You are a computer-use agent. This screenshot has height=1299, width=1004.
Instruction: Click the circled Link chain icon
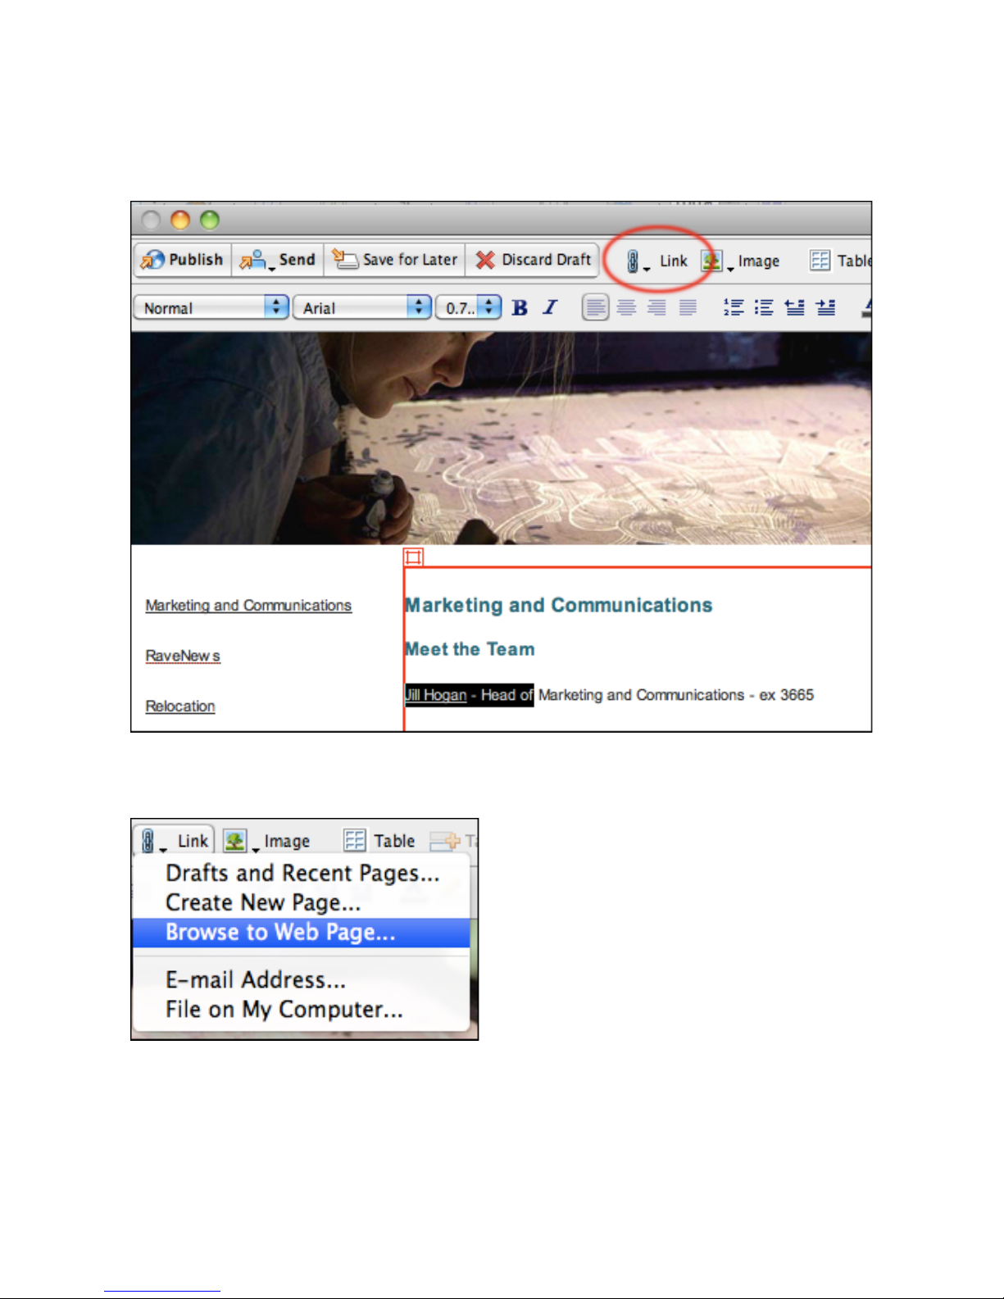[634, 261]
